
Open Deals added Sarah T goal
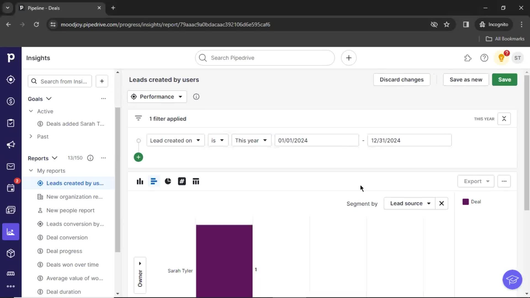pos(68,124)
